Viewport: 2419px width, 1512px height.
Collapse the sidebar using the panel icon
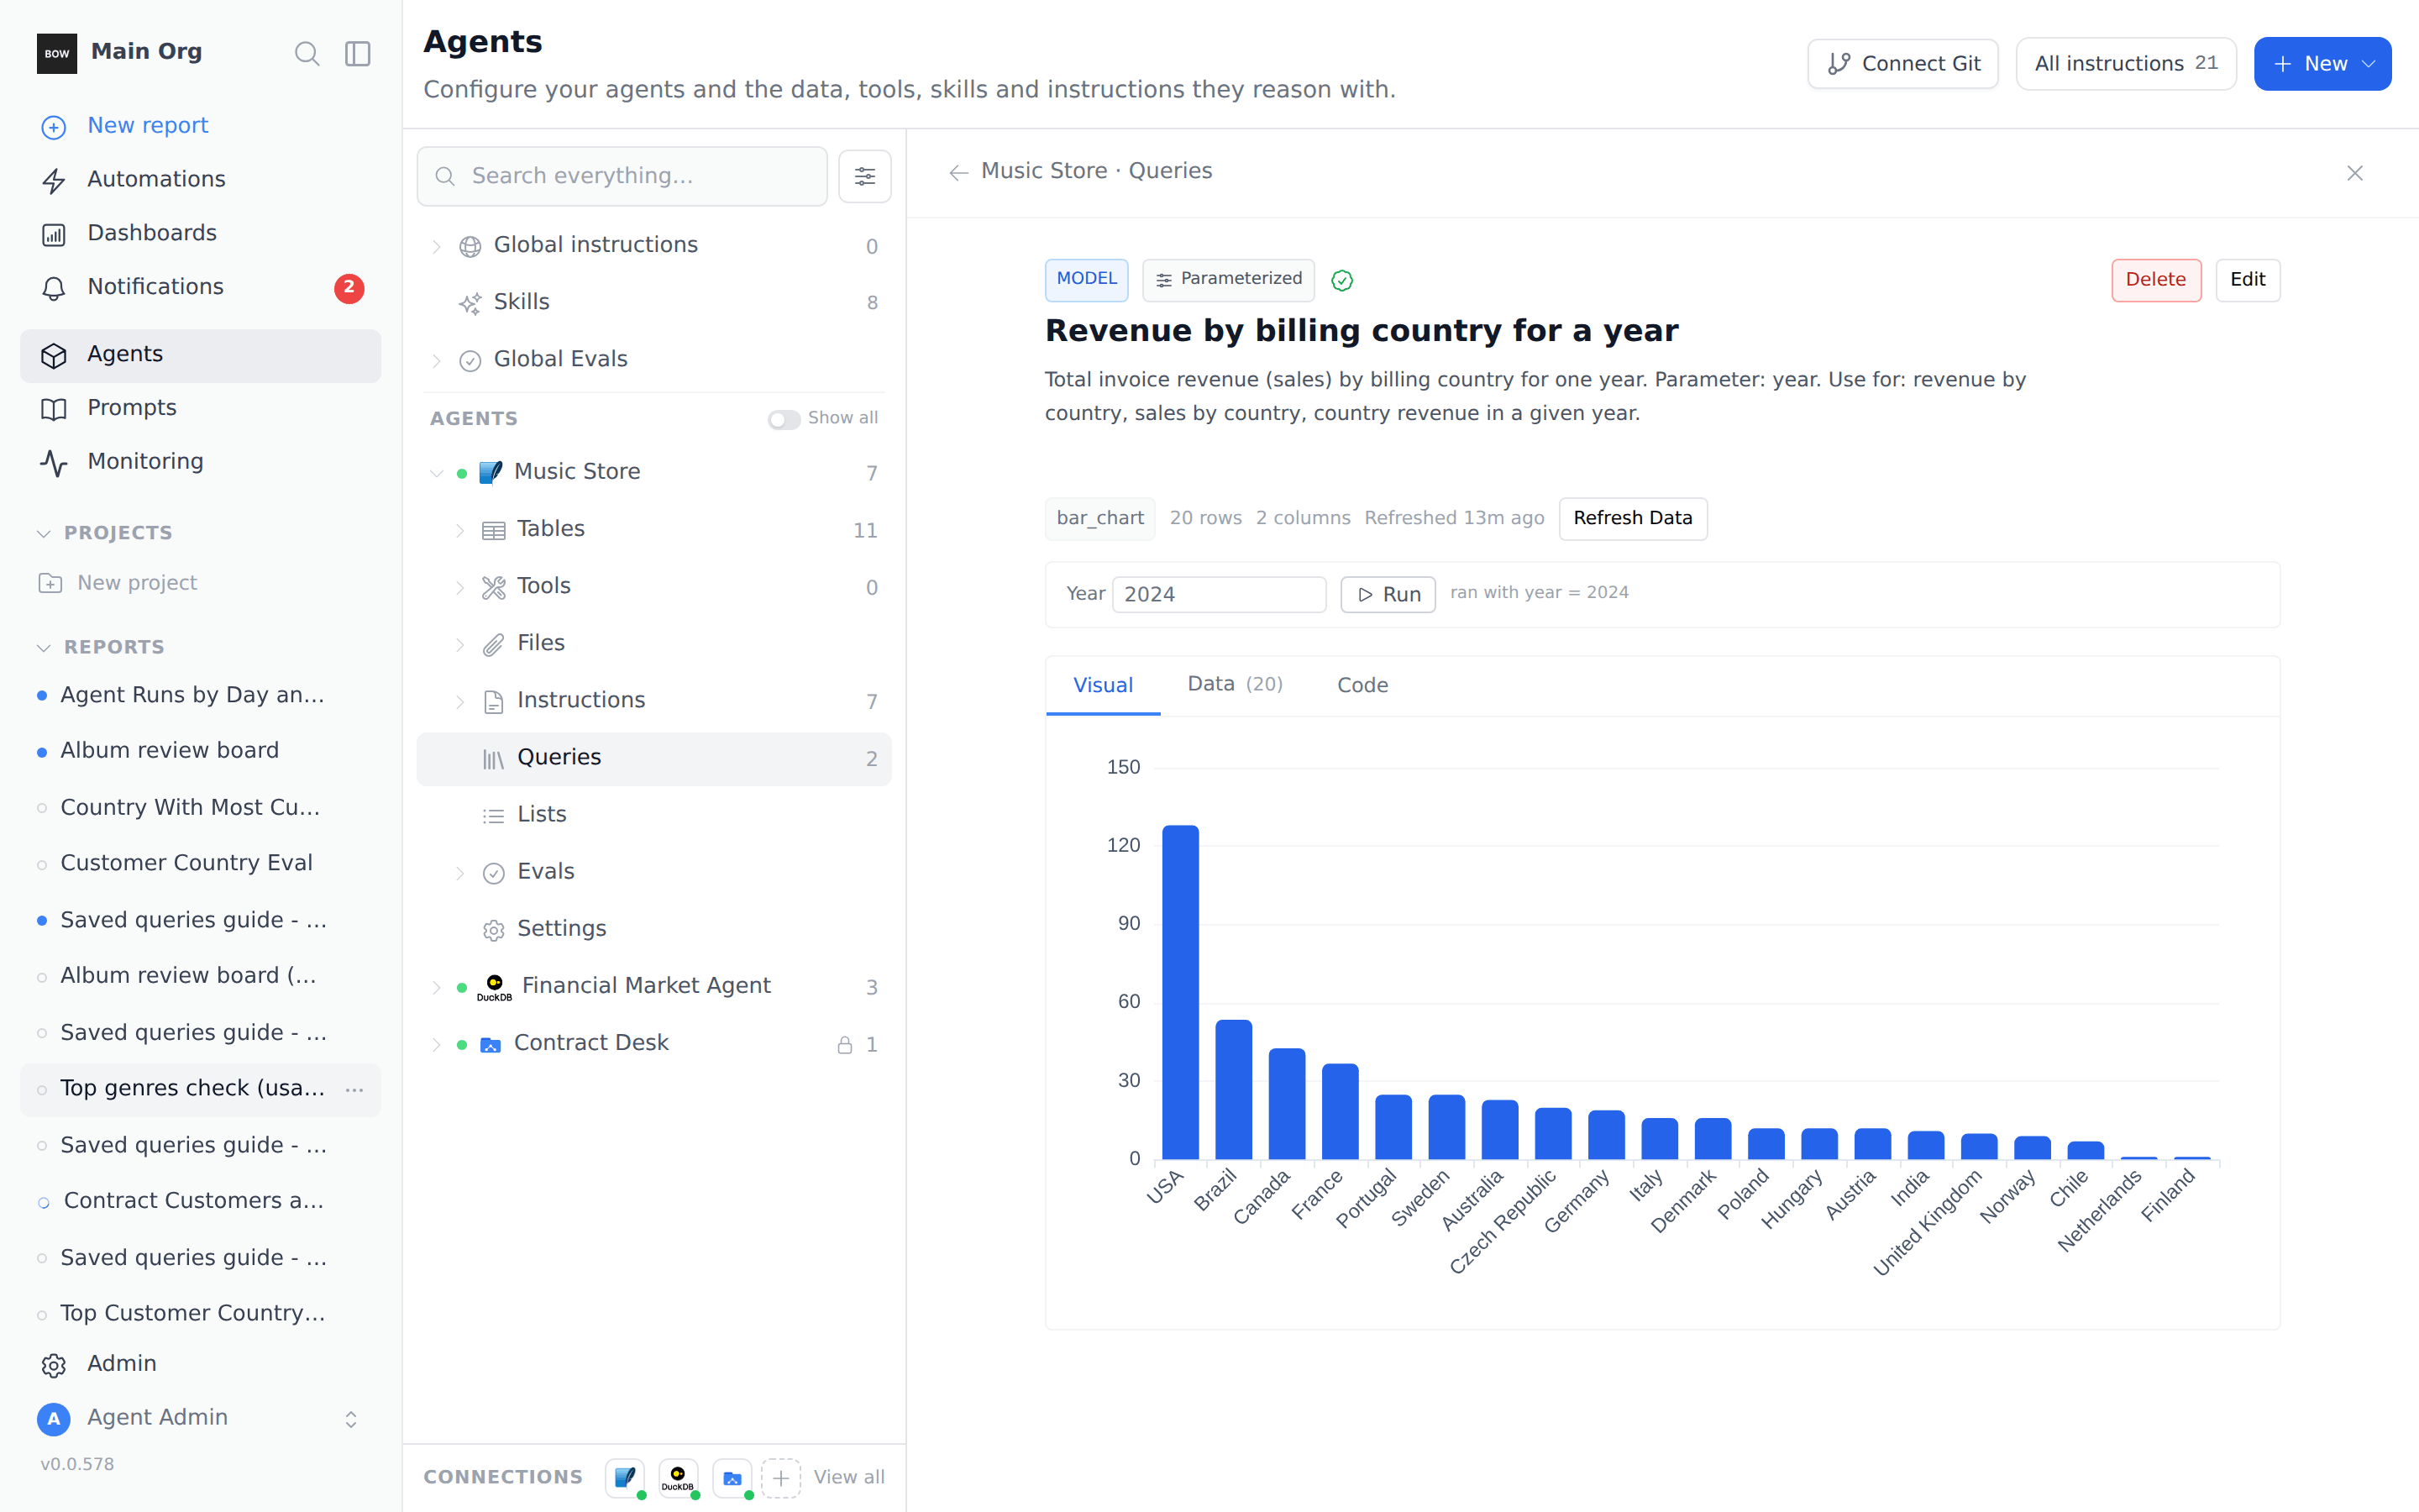[358, 53]
